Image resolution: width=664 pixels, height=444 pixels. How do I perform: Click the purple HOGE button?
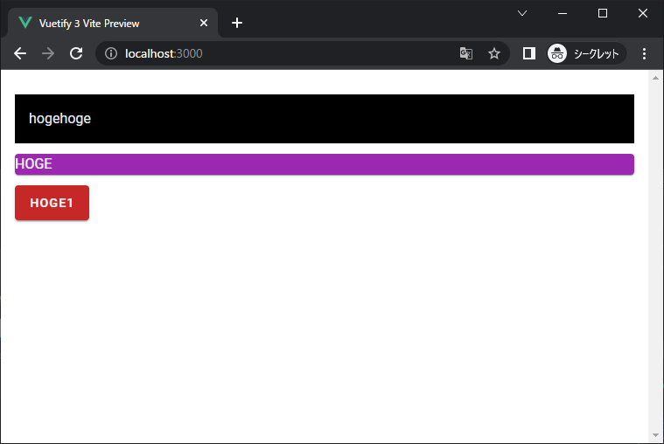[325, 164]
